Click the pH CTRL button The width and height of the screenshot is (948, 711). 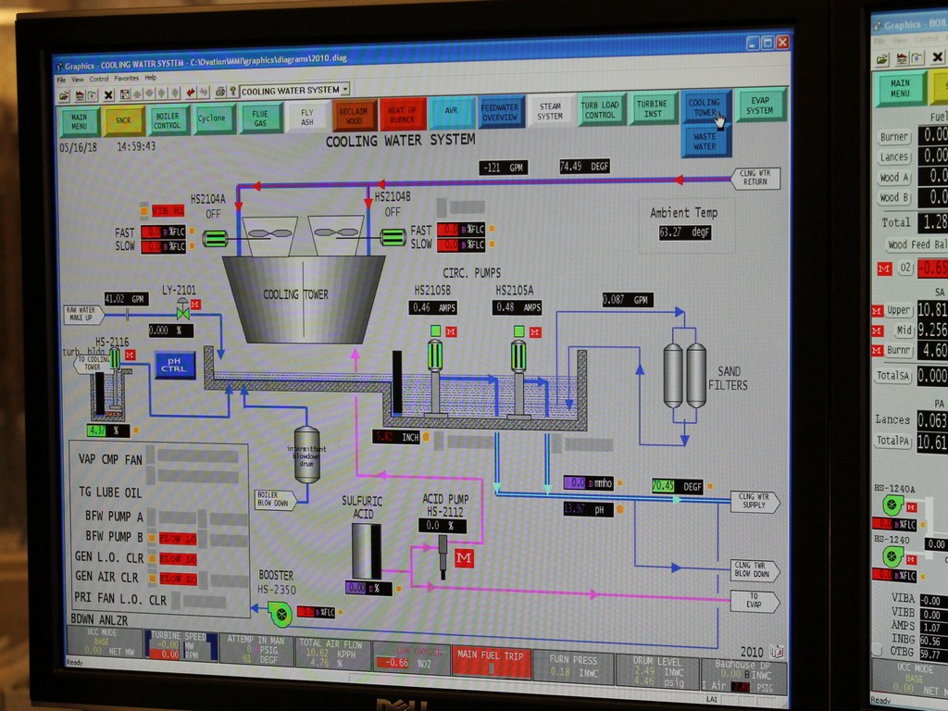(x=174, y=366)
